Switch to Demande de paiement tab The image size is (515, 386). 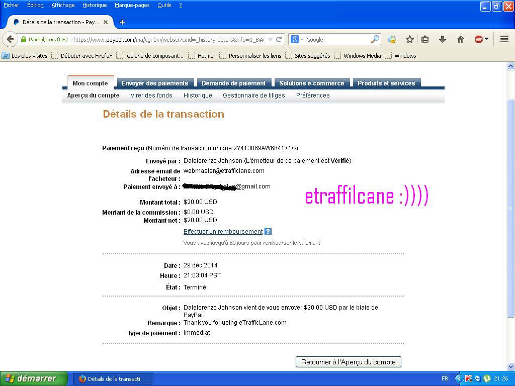[233, 83]
